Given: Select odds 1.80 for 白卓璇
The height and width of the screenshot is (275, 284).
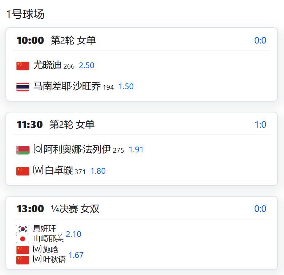Looking at the screenshot, I should (x=98, y=171).
